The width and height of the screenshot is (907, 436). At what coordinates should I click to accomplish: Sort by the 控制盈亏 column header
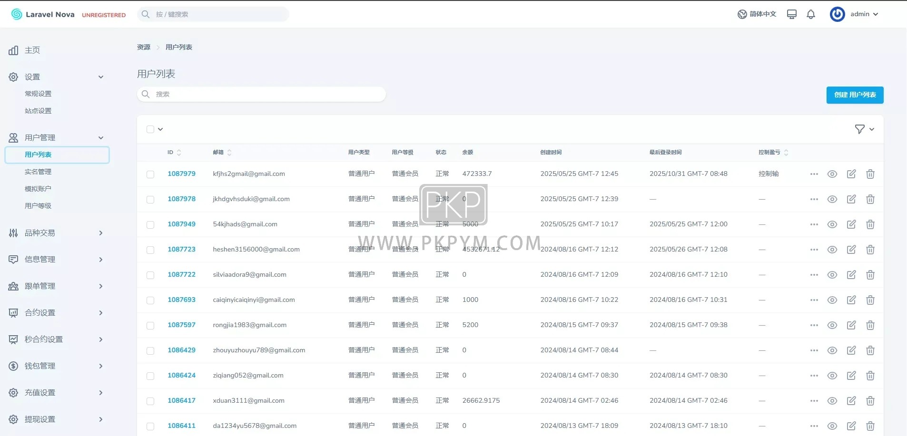[x=773, y=153]
